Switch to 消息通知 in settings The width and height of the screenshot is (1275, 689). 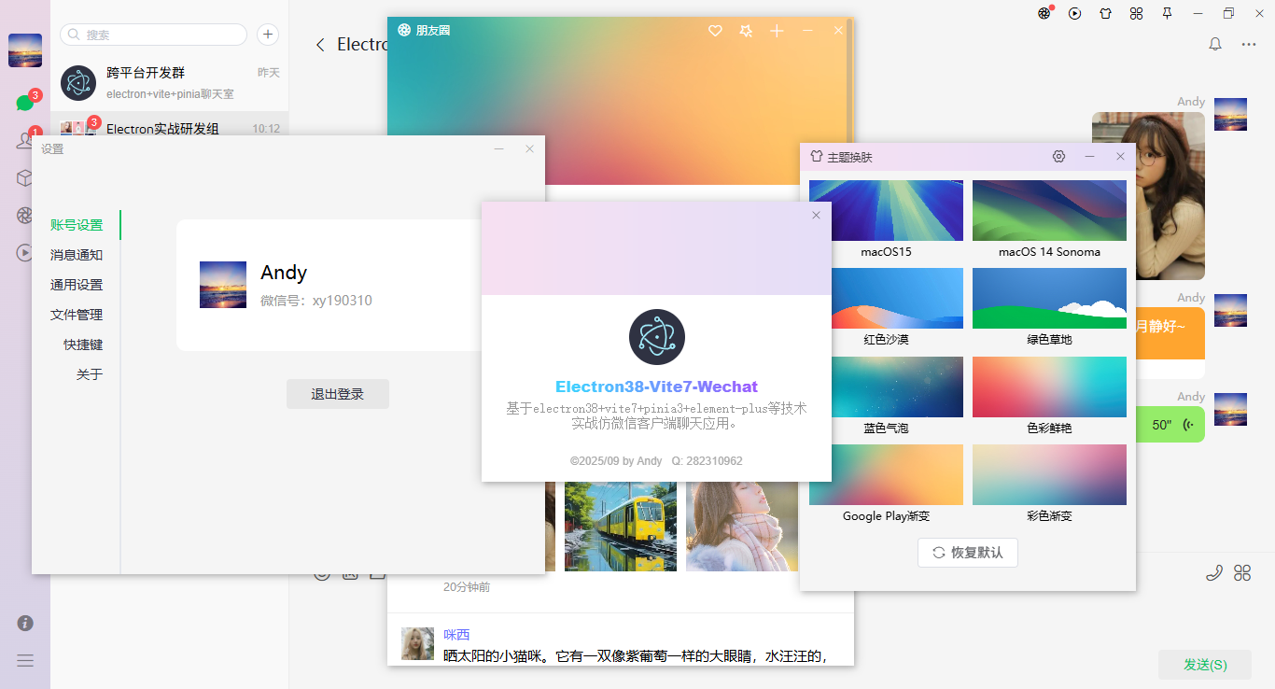(x=77, y=255)
